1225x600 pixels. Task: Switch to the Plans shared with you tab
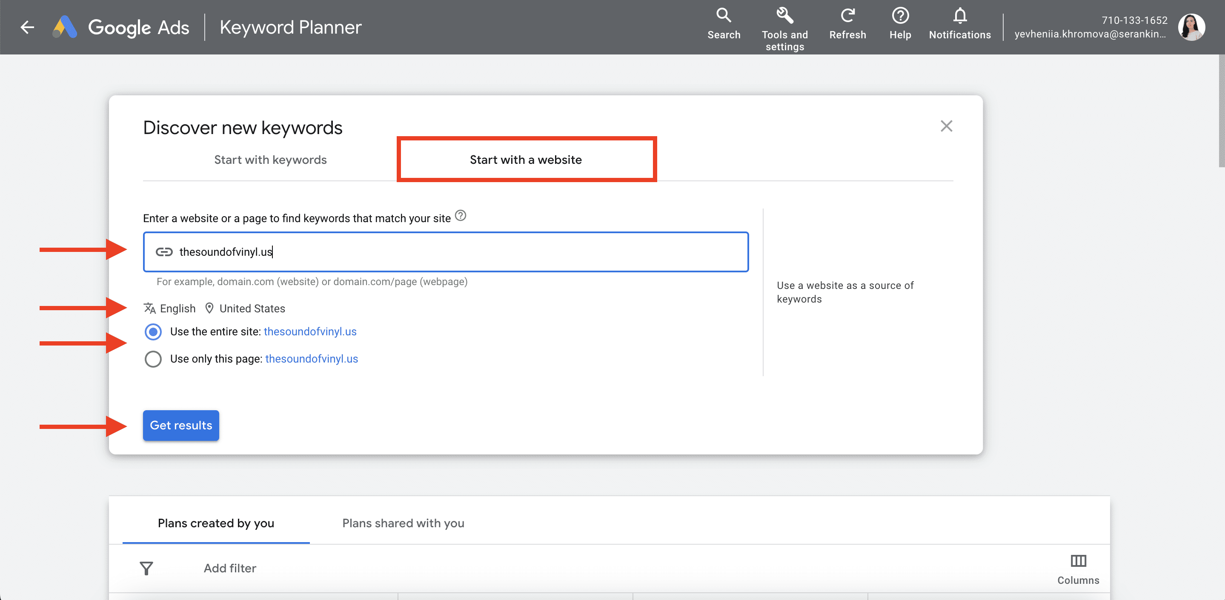(402, 523)
